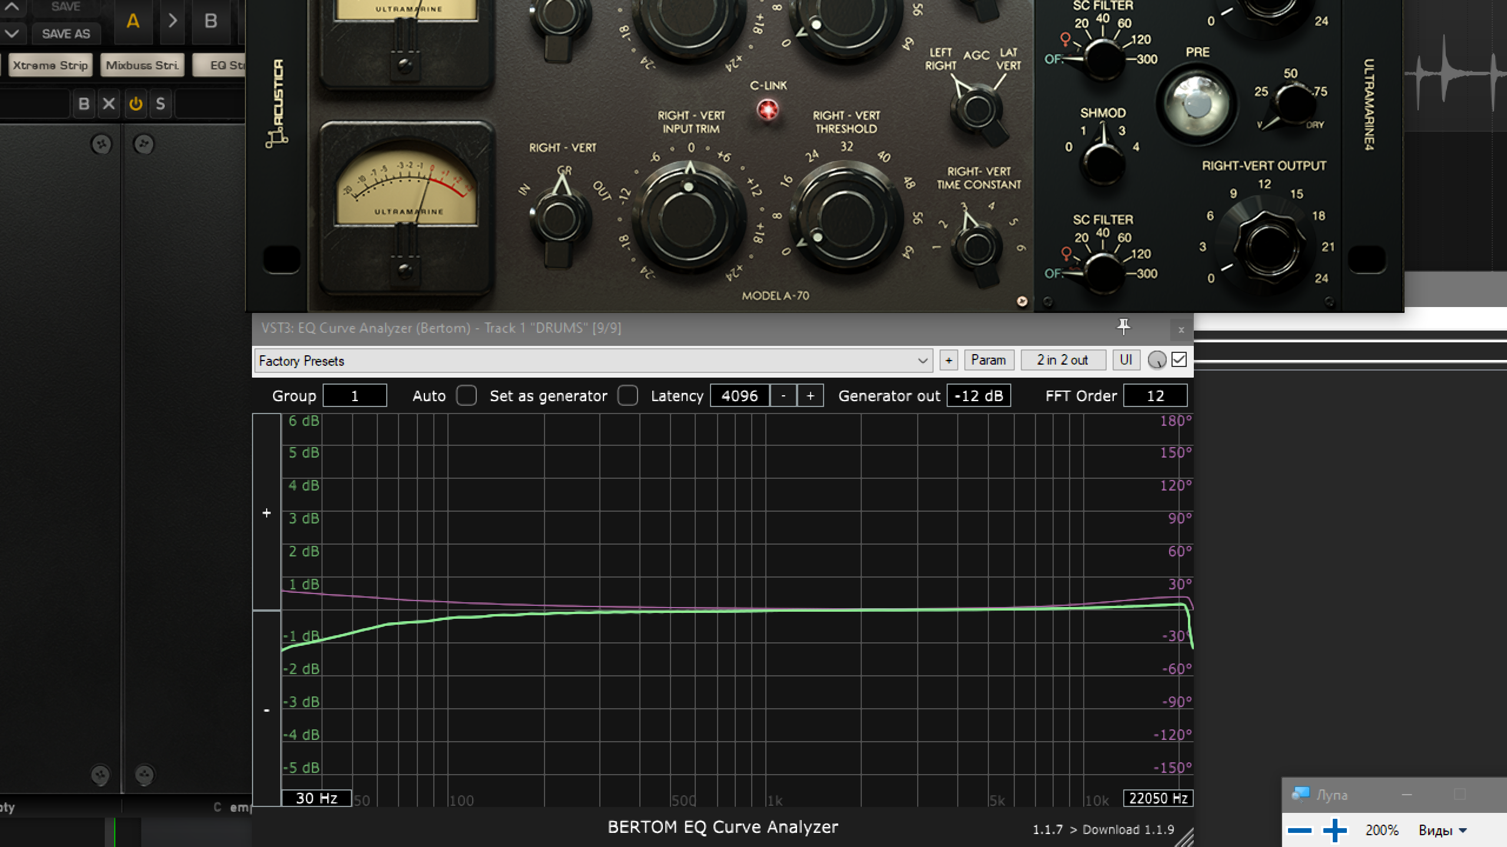Screen dimensions: 1507x847
Task: Expand the down chevron near SAVE AS
Action: 12,34
